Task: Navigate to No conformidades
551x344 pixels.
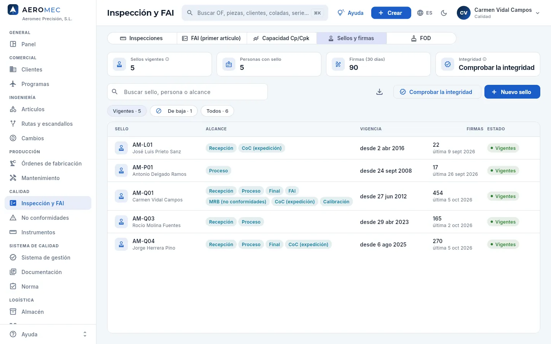Action: (x=48, y=218)
